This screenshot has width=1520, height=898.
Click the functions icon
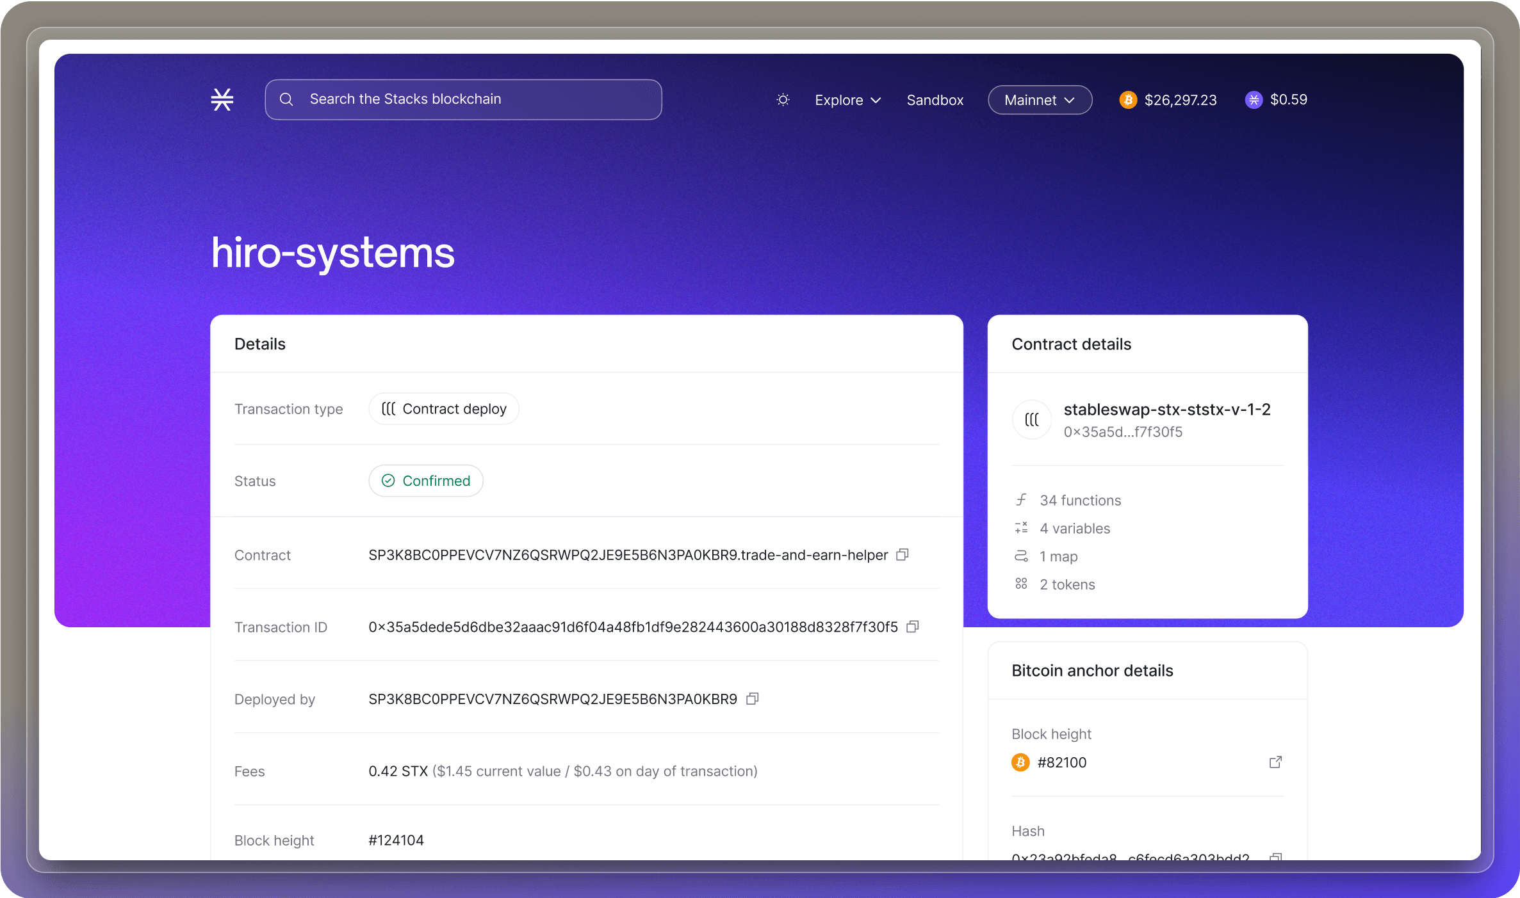[x=1021, y=500]
